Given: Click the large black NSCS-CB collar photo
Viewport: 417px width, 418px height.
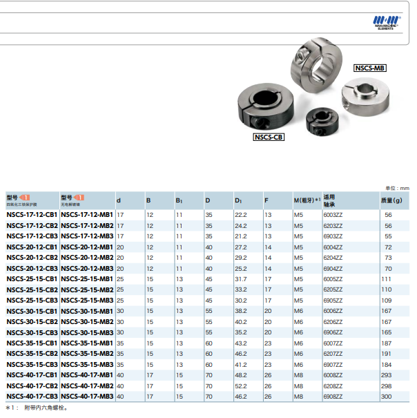Looking at the screenshot, I should click(266, 106).
